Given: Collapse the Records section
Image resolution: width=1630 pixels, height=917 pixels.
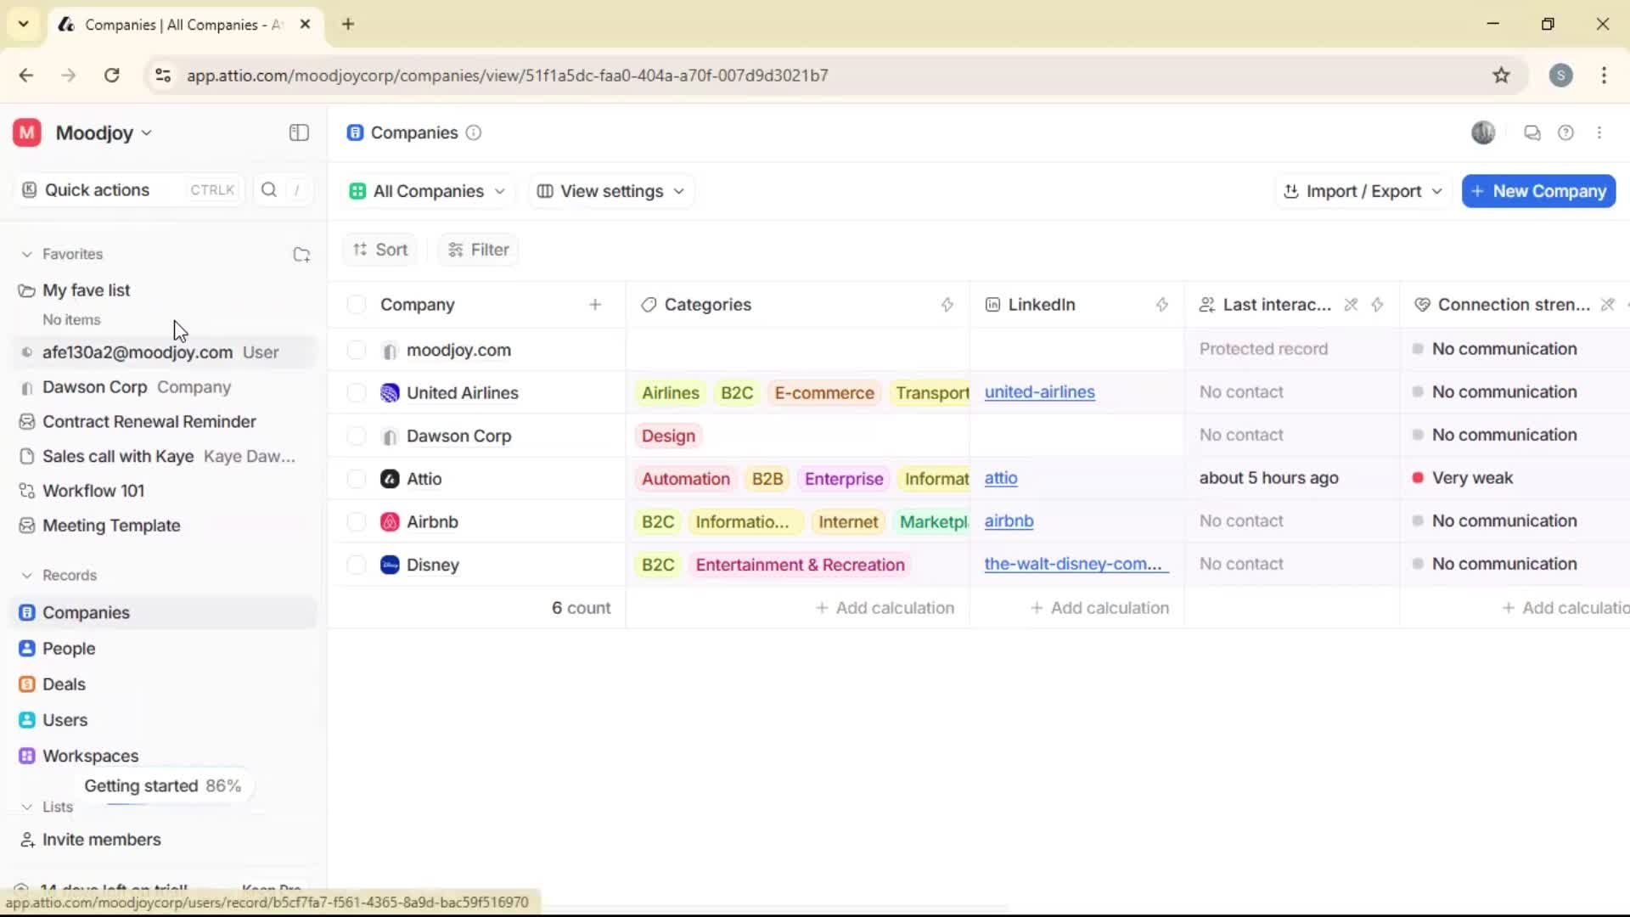Looking at the screenshot, I should [x=28, y=575].
